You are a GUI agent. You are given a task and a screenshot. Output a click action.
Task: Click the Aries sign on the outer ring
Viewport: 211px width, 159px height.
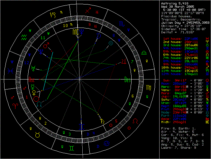pyautogui.click(x=15, y=105)
